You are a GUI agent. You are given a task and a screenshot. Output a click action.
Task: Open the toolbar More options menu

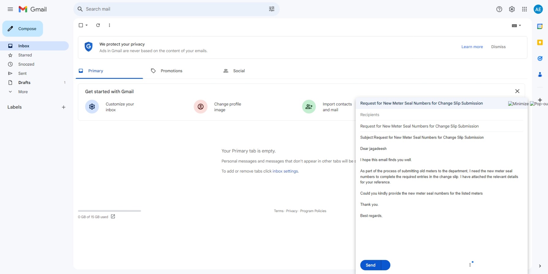109,25
